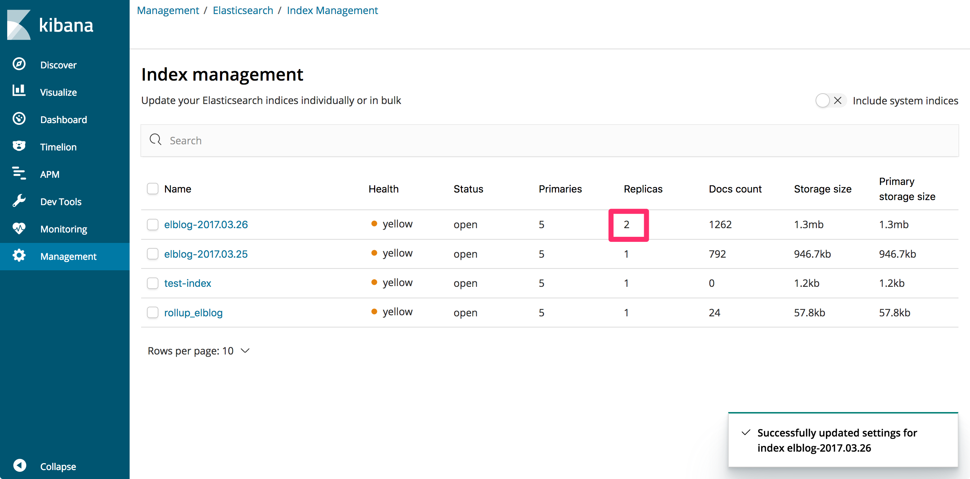Image resolution: width=970 pixels, height=479 pixels.
Task: Click the Kibana logo icon
Action: click(x=19, y=25)
